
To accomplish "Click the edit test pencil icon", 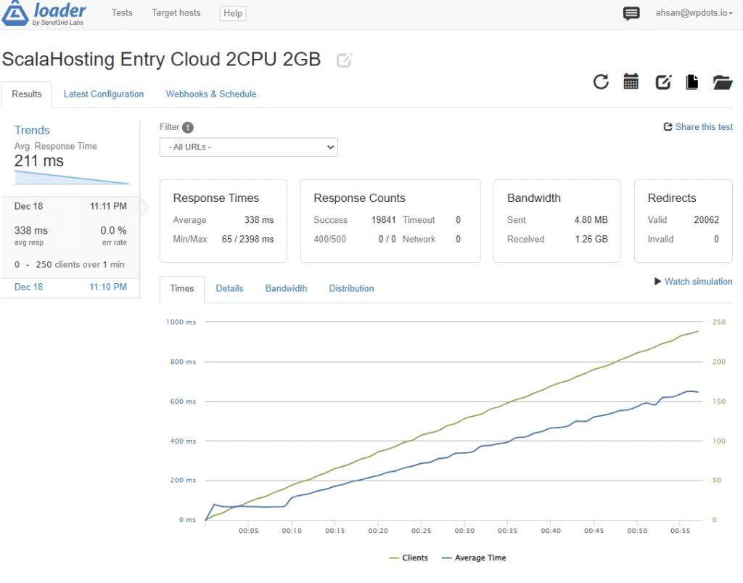I will 662,82.
